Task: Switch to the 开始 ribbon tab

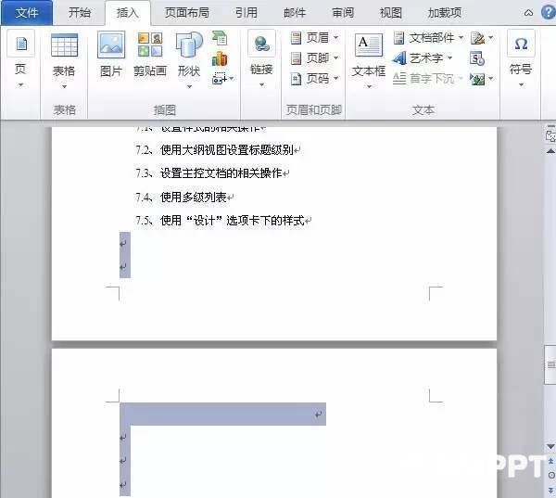Action: [x=80, y=13]
